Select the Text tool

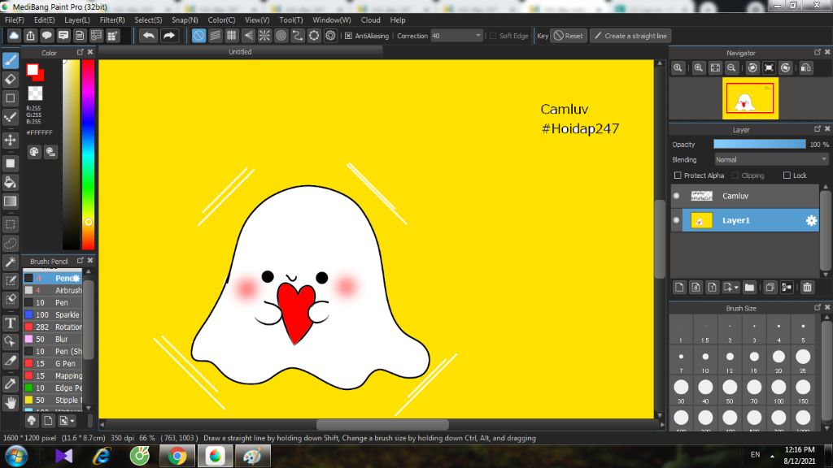coord(10,323)
